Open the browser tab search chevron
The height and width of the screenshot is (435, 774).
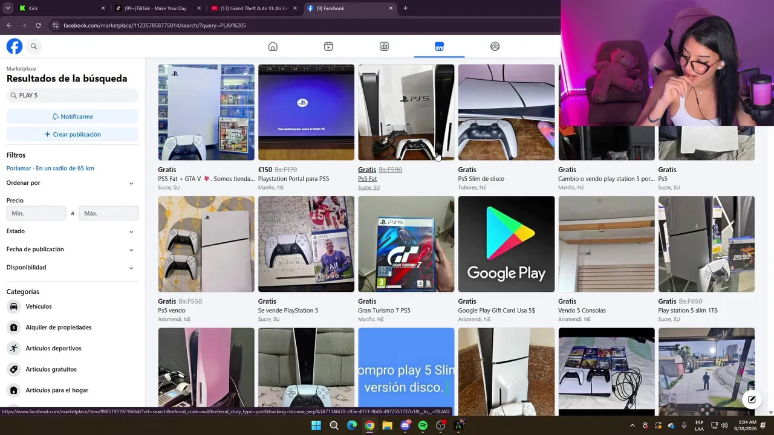point(8,8)
